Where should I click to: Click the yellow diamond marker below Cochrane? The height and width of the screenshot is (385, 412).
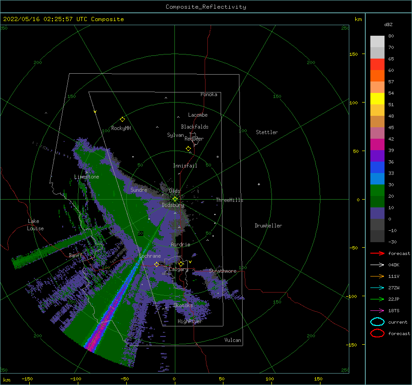[x=157, y=264]
